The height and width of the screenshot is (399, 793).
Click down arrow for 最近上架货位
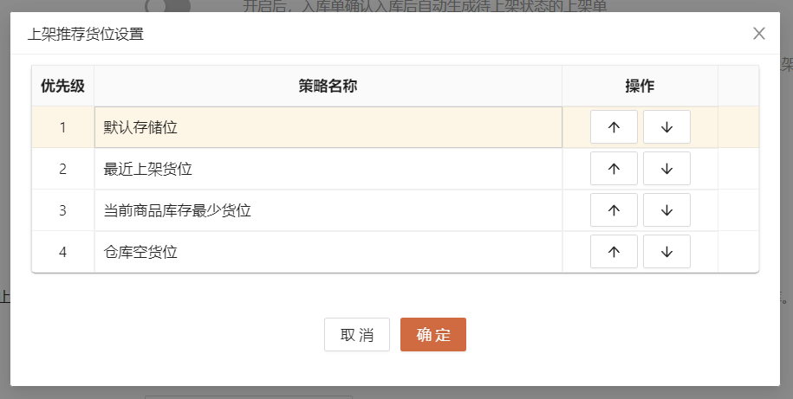[666, 169]
